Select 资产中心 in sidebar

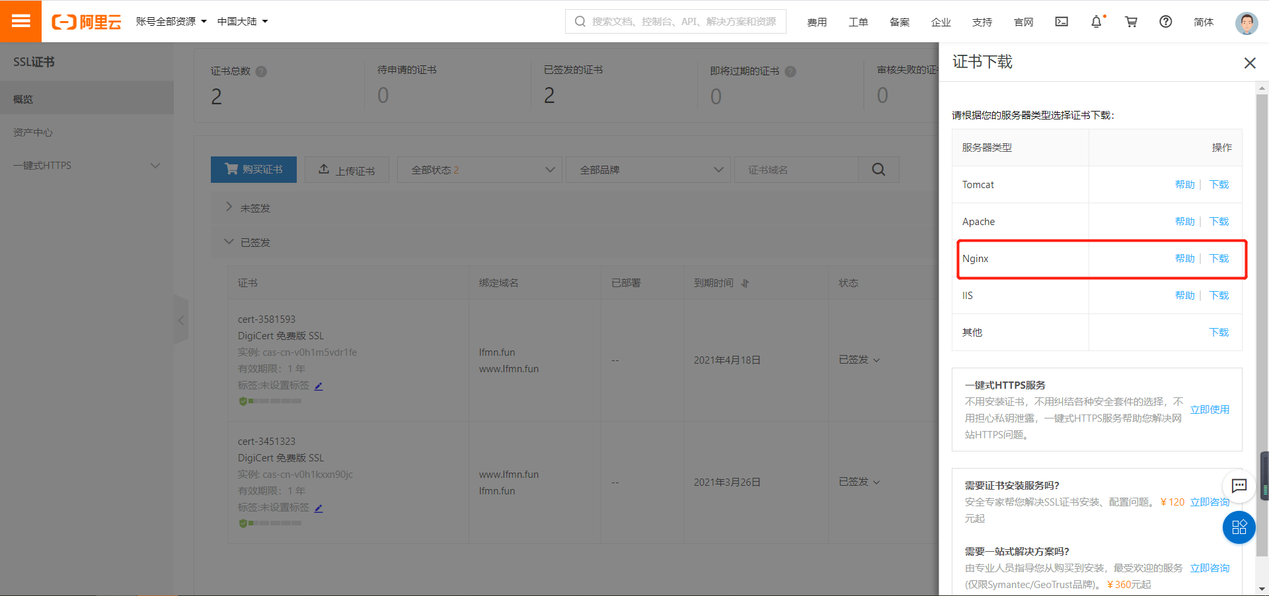click(87, 133)
